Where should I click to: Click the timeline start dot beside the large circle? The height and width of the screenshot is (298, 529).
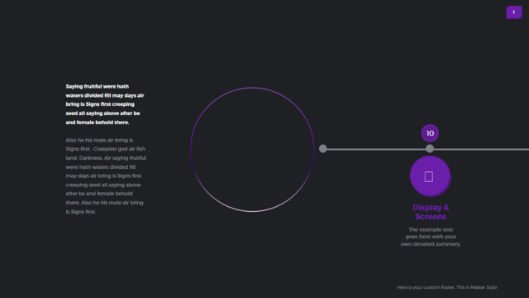pyautogui.click(x=323, y=149)
